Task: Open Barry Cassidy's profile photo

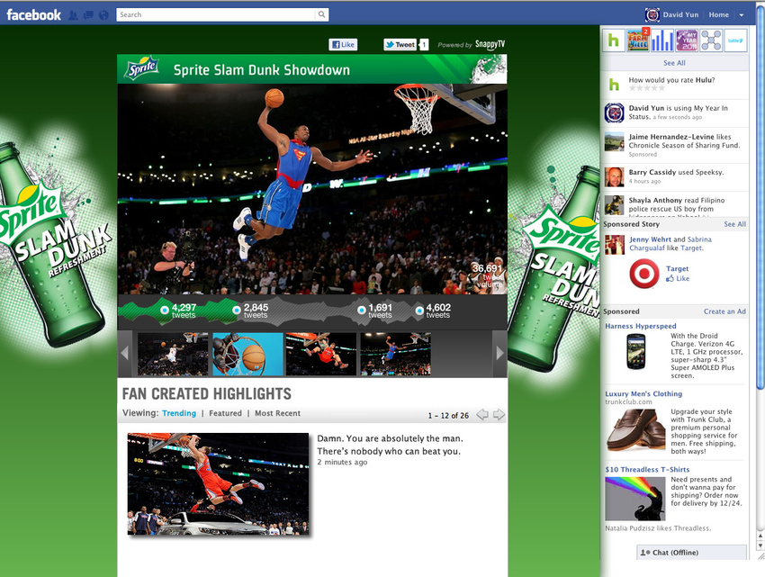Action: click(x=614, y=177)
